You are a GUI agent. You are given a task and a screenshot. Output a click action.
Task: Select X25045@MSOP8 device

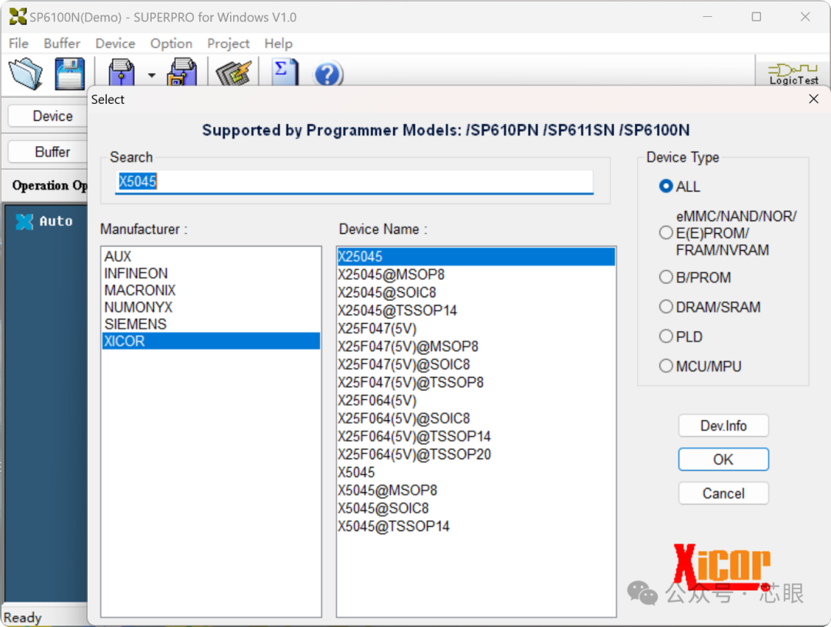[x=476, y=275]
